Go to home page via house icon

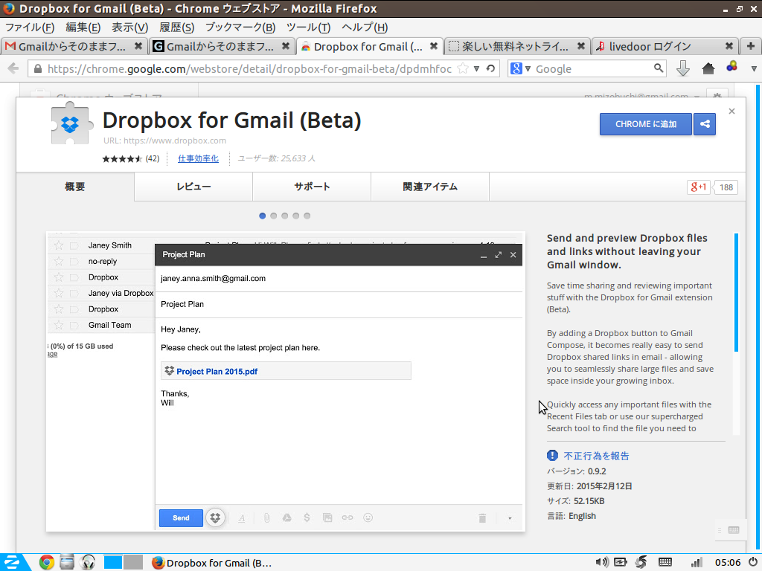(x=708, y=68)
